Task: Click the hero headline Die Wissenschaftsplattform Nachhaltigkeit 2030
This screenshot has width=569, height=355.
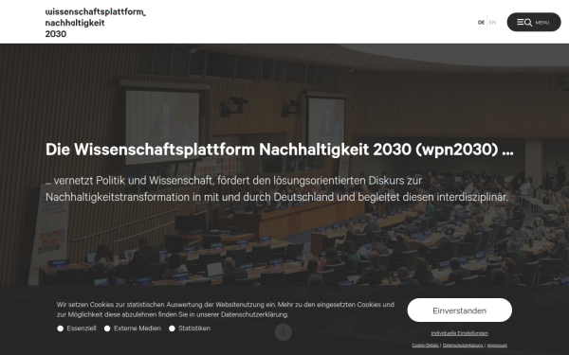Action: pos(280,150)
